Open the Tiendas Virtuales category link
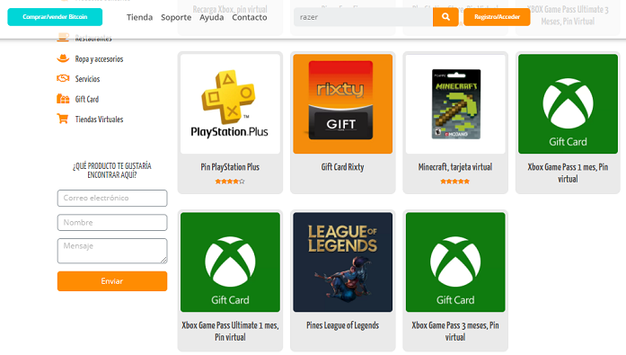This screenshot has width=626, height=355. coord(99,119)
